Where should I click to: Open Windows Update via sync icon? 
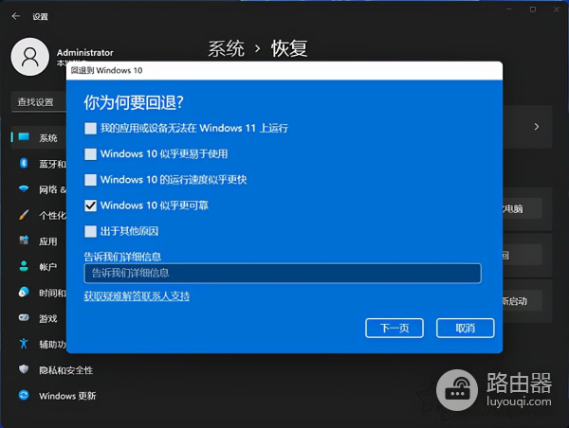24,395
